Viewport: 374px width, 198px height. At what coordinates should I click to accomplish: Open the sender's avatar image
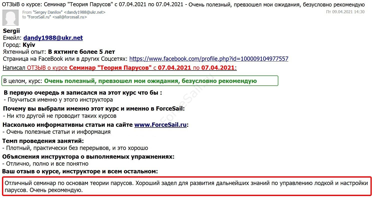pyautogui.click(x=10, y=17)
